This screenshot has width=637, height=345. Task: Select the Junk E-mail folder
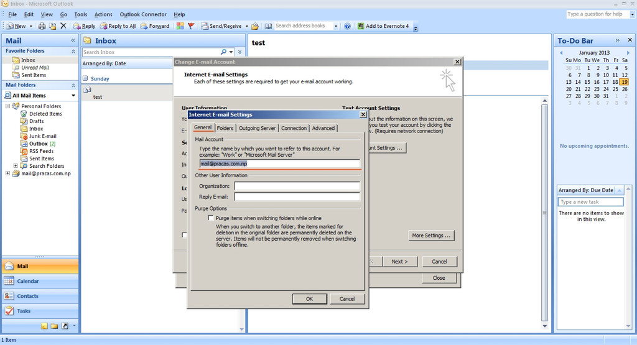pyautogui.click(x=42, y=136)
